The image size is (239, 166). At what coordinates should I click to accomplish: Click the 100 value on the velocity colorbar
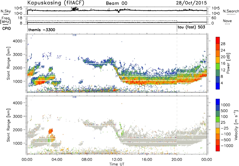click(224, 117)
